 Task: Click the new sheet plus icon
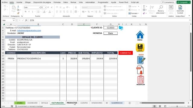coord(130,103)
